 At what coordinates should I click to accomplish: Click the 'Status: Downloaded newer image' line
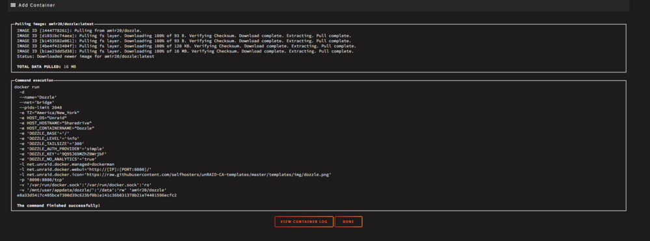coord(85,56)
